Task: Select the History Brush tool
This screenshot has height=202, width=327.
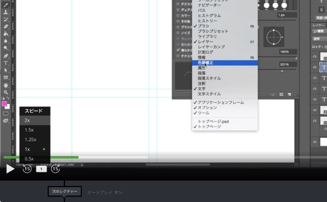Action: pyautogui.click(x=6, y=19)
